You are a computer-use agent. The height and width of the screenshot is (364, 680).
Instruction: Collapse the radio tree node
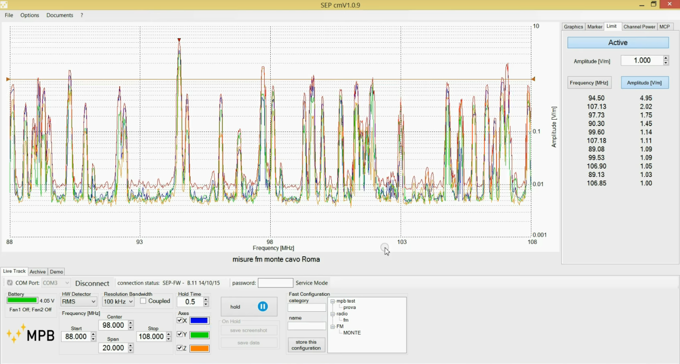[x=333, y=314]
